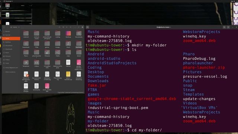The width and height of the screenshot is (238, 134).
Task: Open the Terminal search icon
Action: click(x=224, y=27)
